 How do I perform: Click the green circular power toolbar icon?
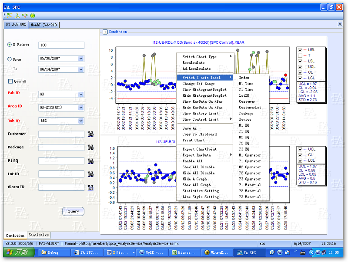click(x=33, y=15)
